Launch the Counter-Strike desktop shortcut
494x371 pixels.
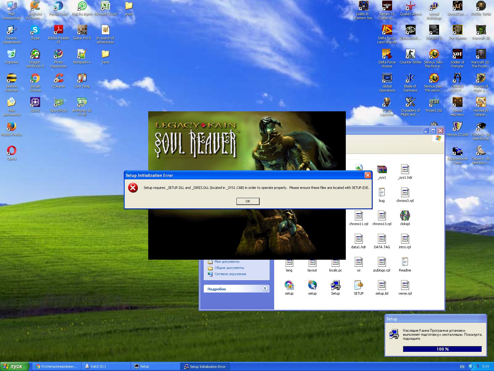pos(410,54)
